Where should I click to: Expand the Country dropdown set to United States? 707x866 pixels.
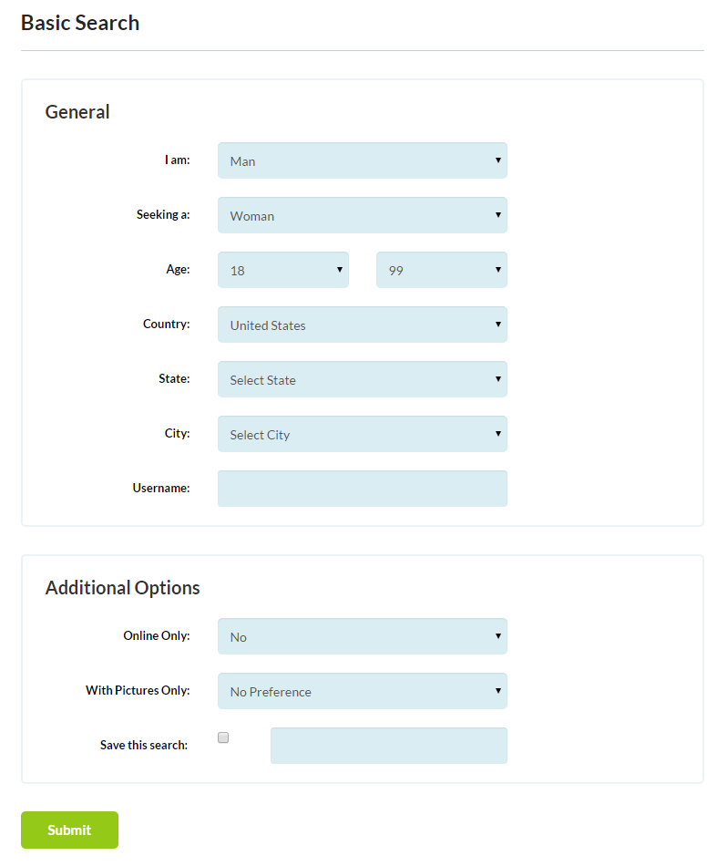(x=362, y=325)
